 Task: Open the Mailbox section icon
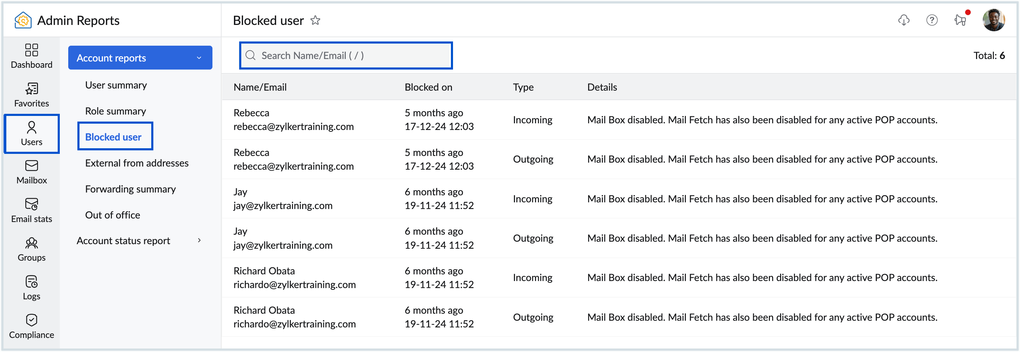pos(31,172)
